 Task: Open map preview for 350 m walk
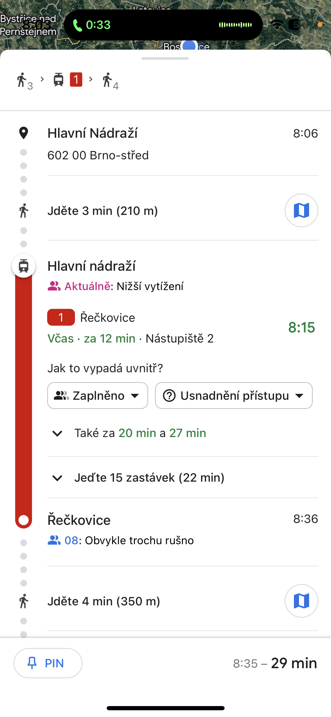pyautogui.click(x=301, y=601)
